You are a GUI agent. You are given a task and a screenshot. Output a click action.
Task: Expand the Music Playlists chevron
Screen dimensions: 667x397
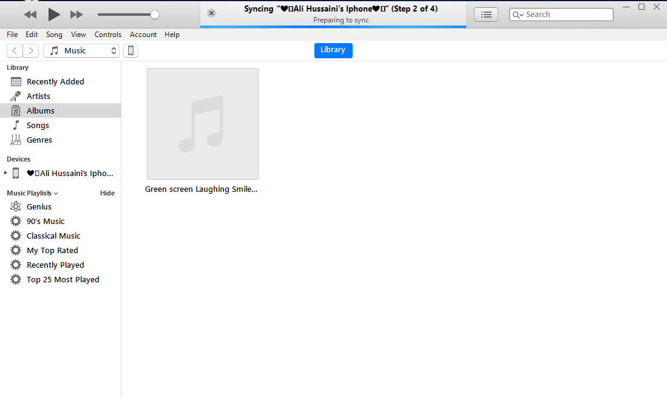pos(56,194)
